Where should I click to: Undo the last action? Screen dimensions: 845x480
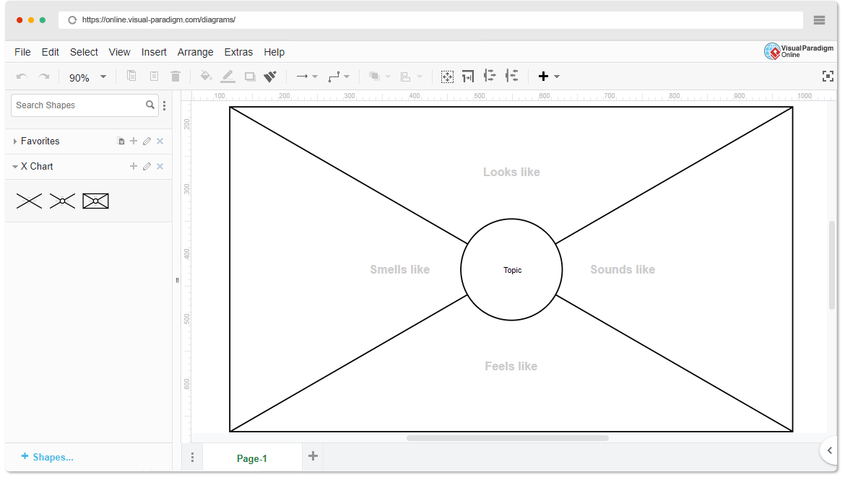(22, 77)
